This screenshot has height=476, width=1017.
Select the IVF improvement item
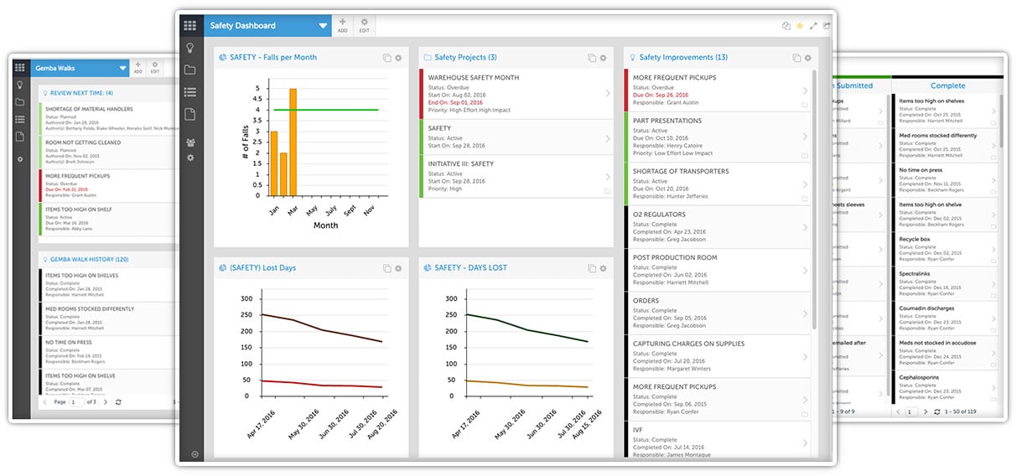718,439
